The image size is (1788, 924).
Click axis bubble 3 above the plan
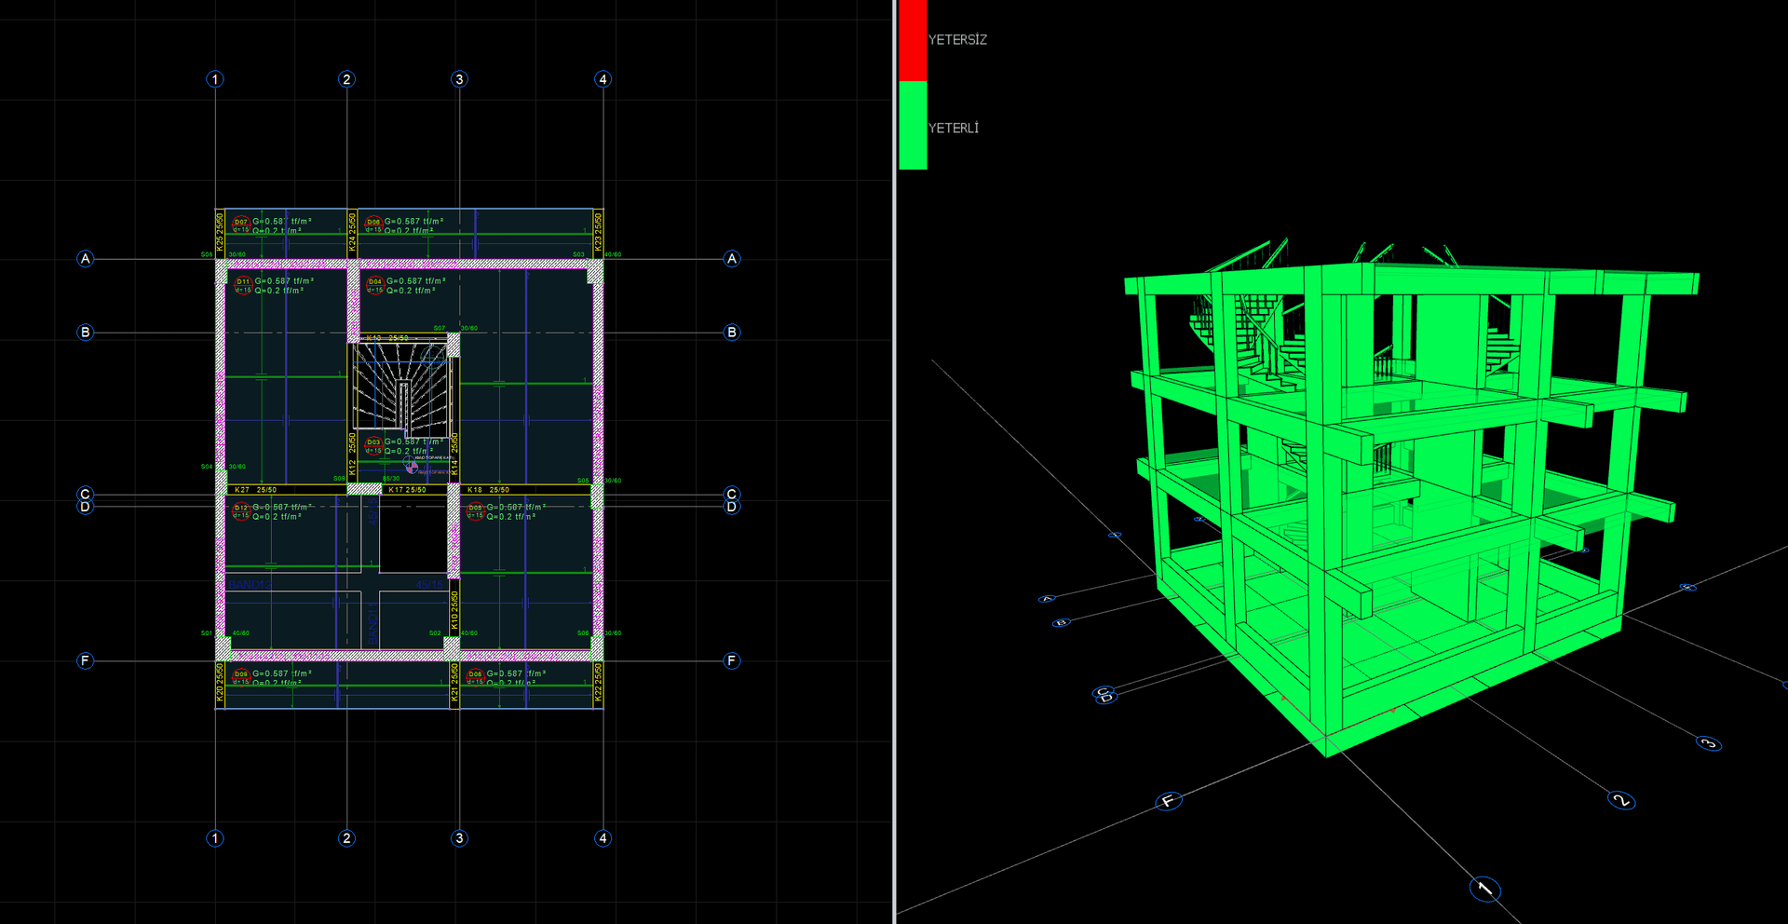tap(459, 79)
